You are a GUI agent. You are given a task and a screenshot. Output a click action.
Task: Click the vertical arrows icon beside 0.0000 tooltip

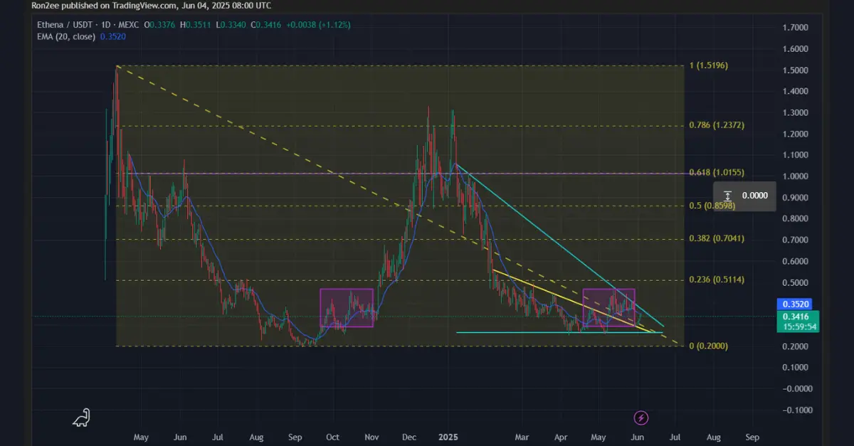click(x=727, y=196)
